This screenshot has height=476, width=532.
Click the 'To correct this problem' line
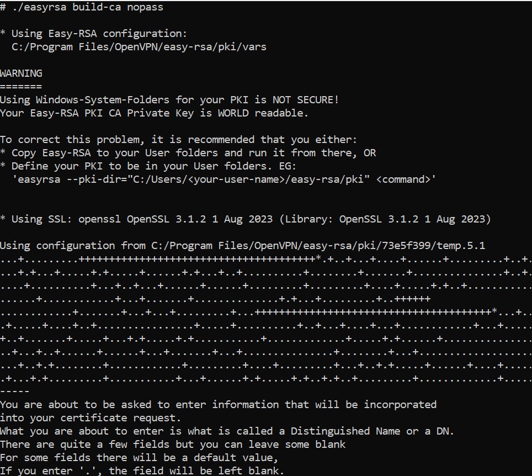point(178,140)
